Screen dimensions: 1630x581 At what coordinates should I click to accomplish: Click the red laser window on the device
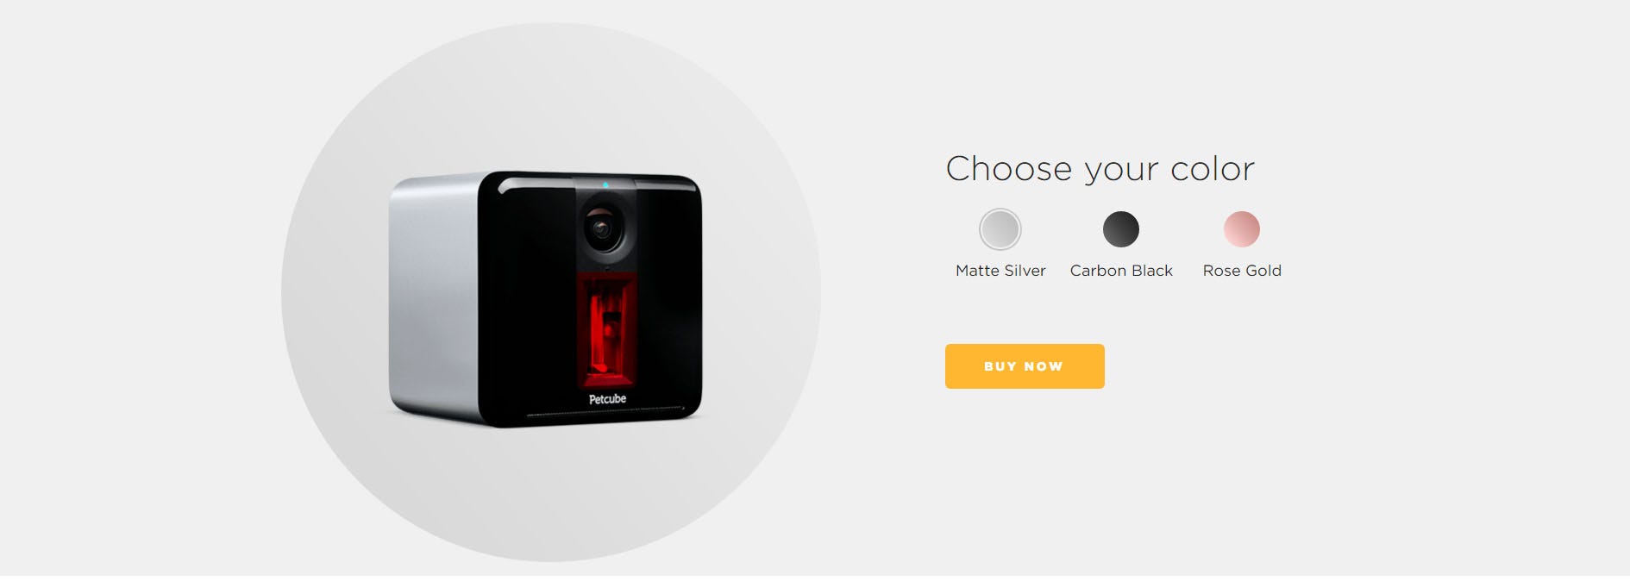pos(608,331)
